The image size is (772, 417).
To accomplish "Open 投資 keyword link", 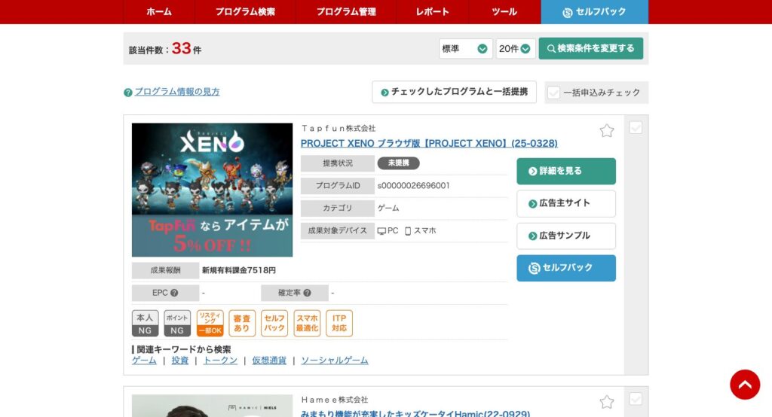I will click(x=179, y=361).
